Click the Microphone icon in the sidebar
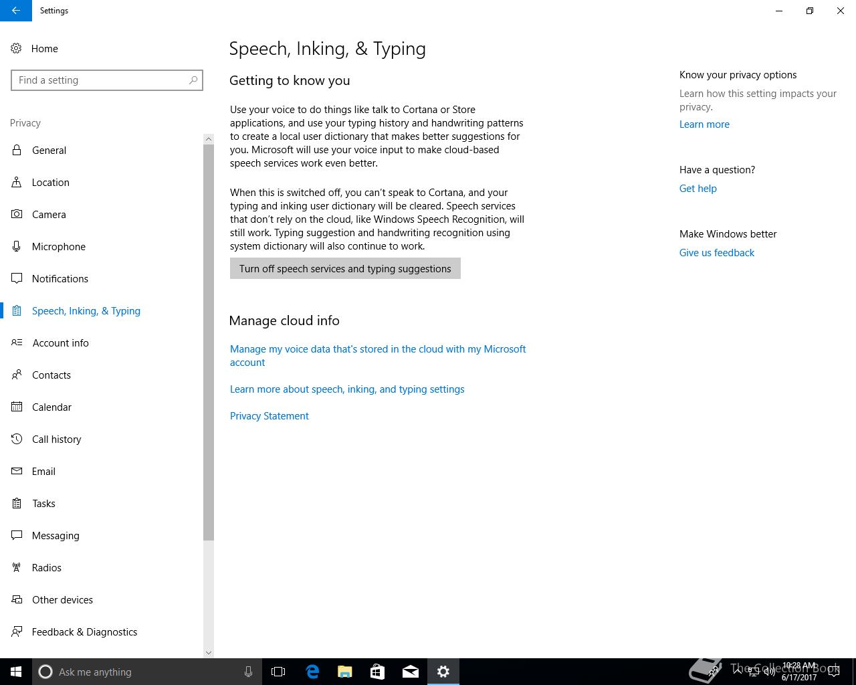 [17, 246]
